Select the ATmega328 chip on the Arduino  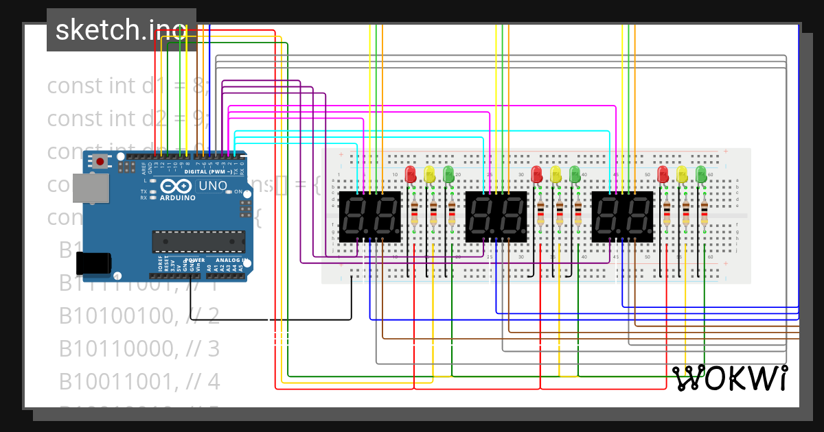coord(198,241)
